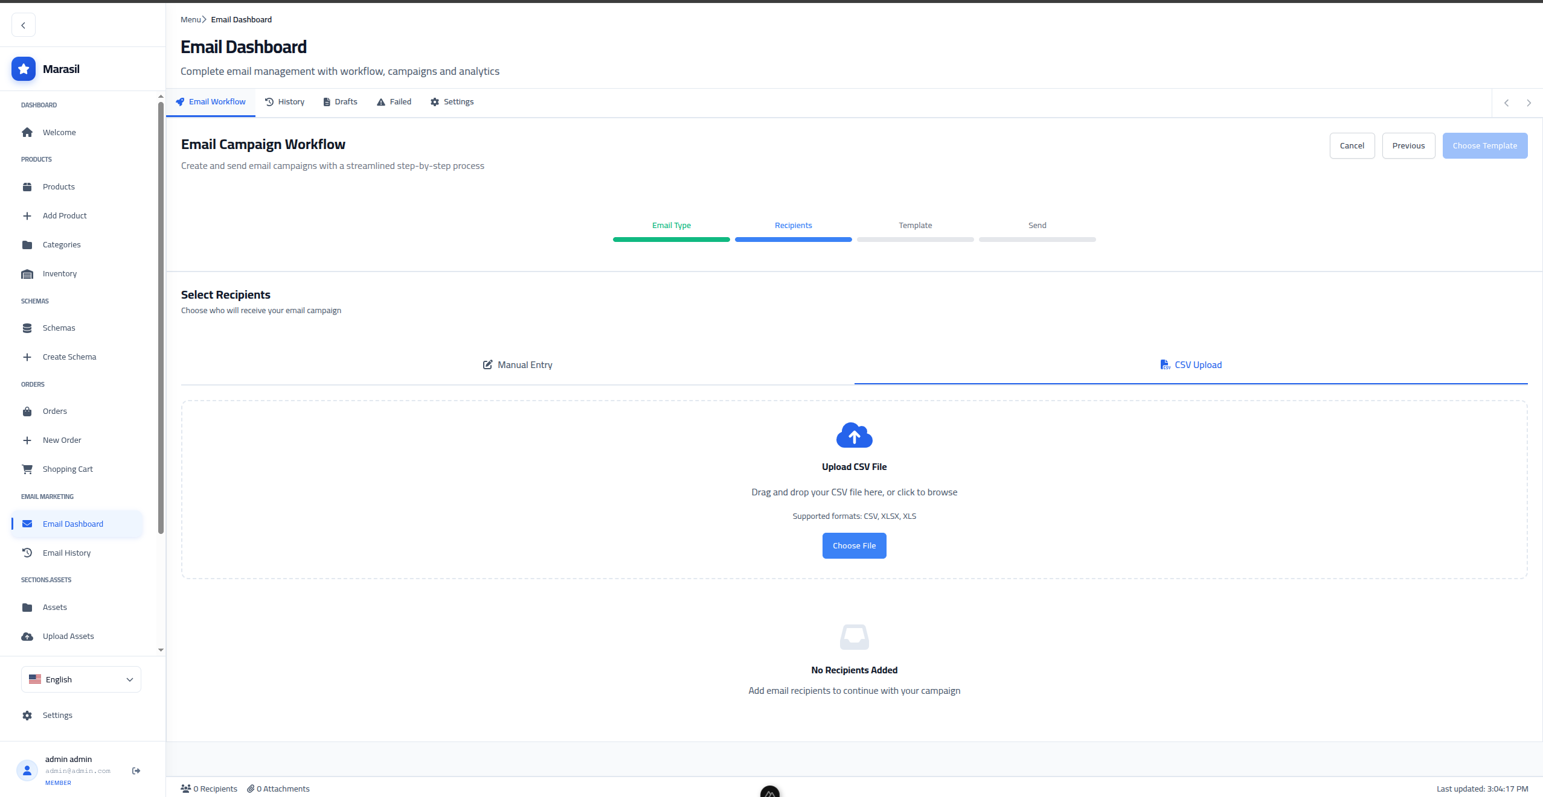
Task: Open Inventory from the sidebar
Action: point(59,273)
